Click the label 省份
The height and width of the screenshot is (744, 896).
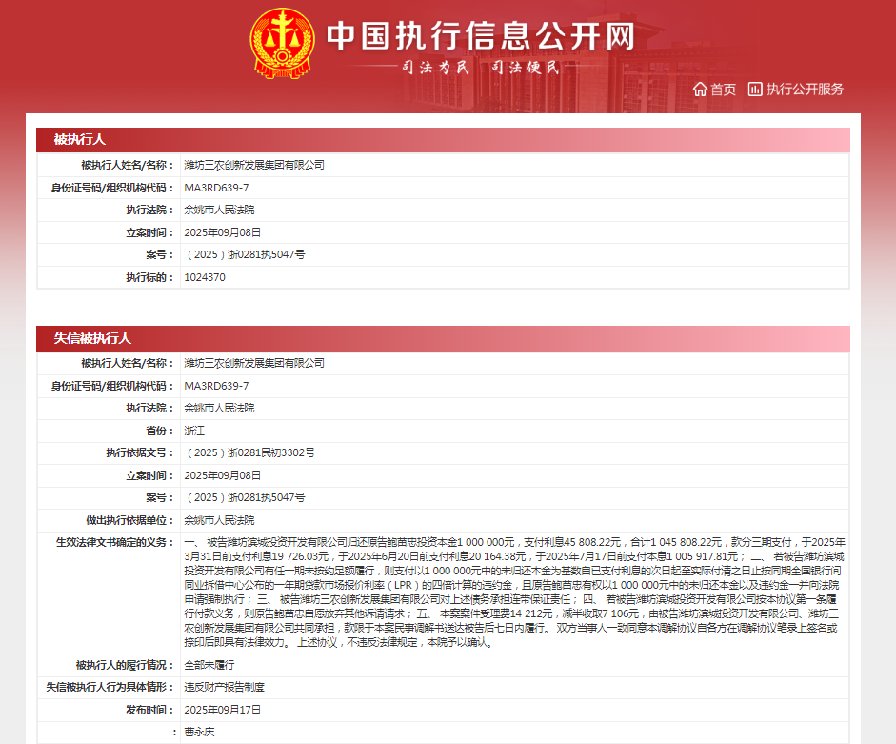click(x=159, y=431)
